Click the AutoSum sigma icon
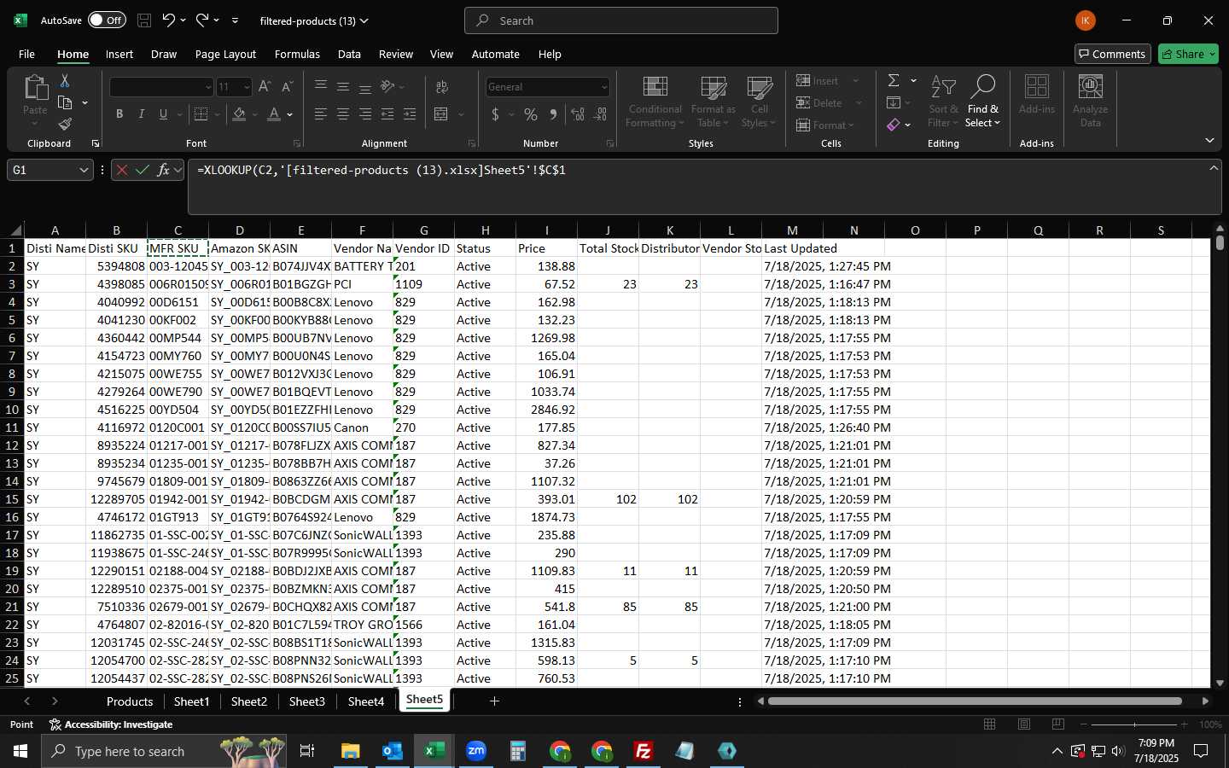Screen dimensions: 1229x768 tap(894, 80)
